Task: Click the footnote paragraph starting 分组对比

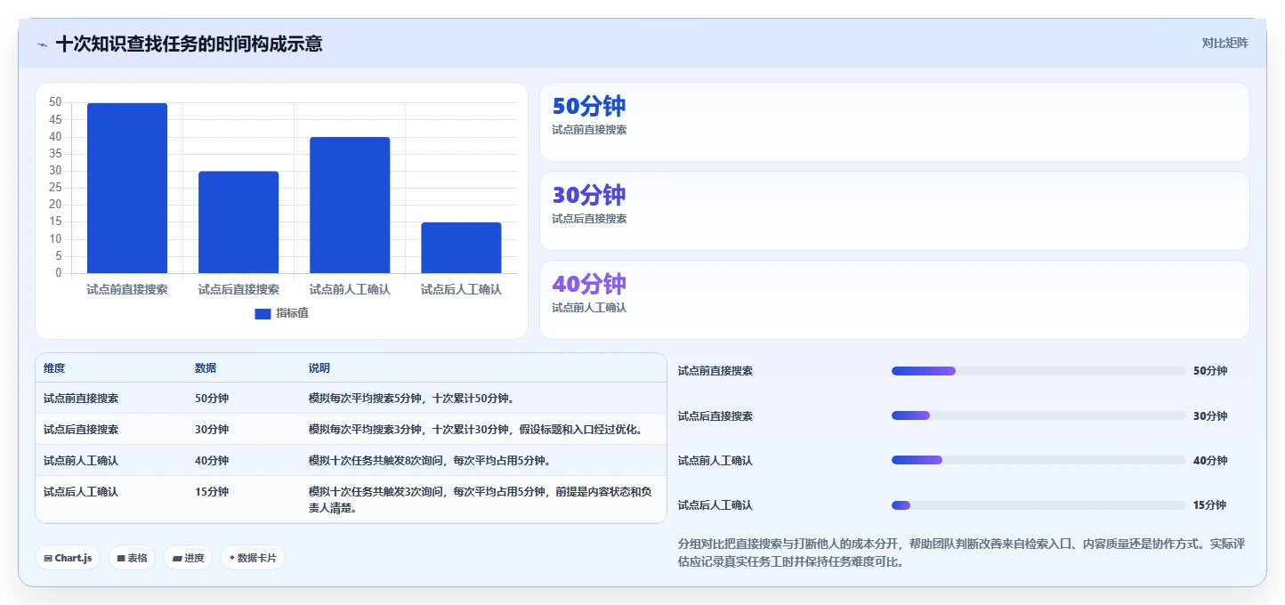Action: (x=961, y=553)
